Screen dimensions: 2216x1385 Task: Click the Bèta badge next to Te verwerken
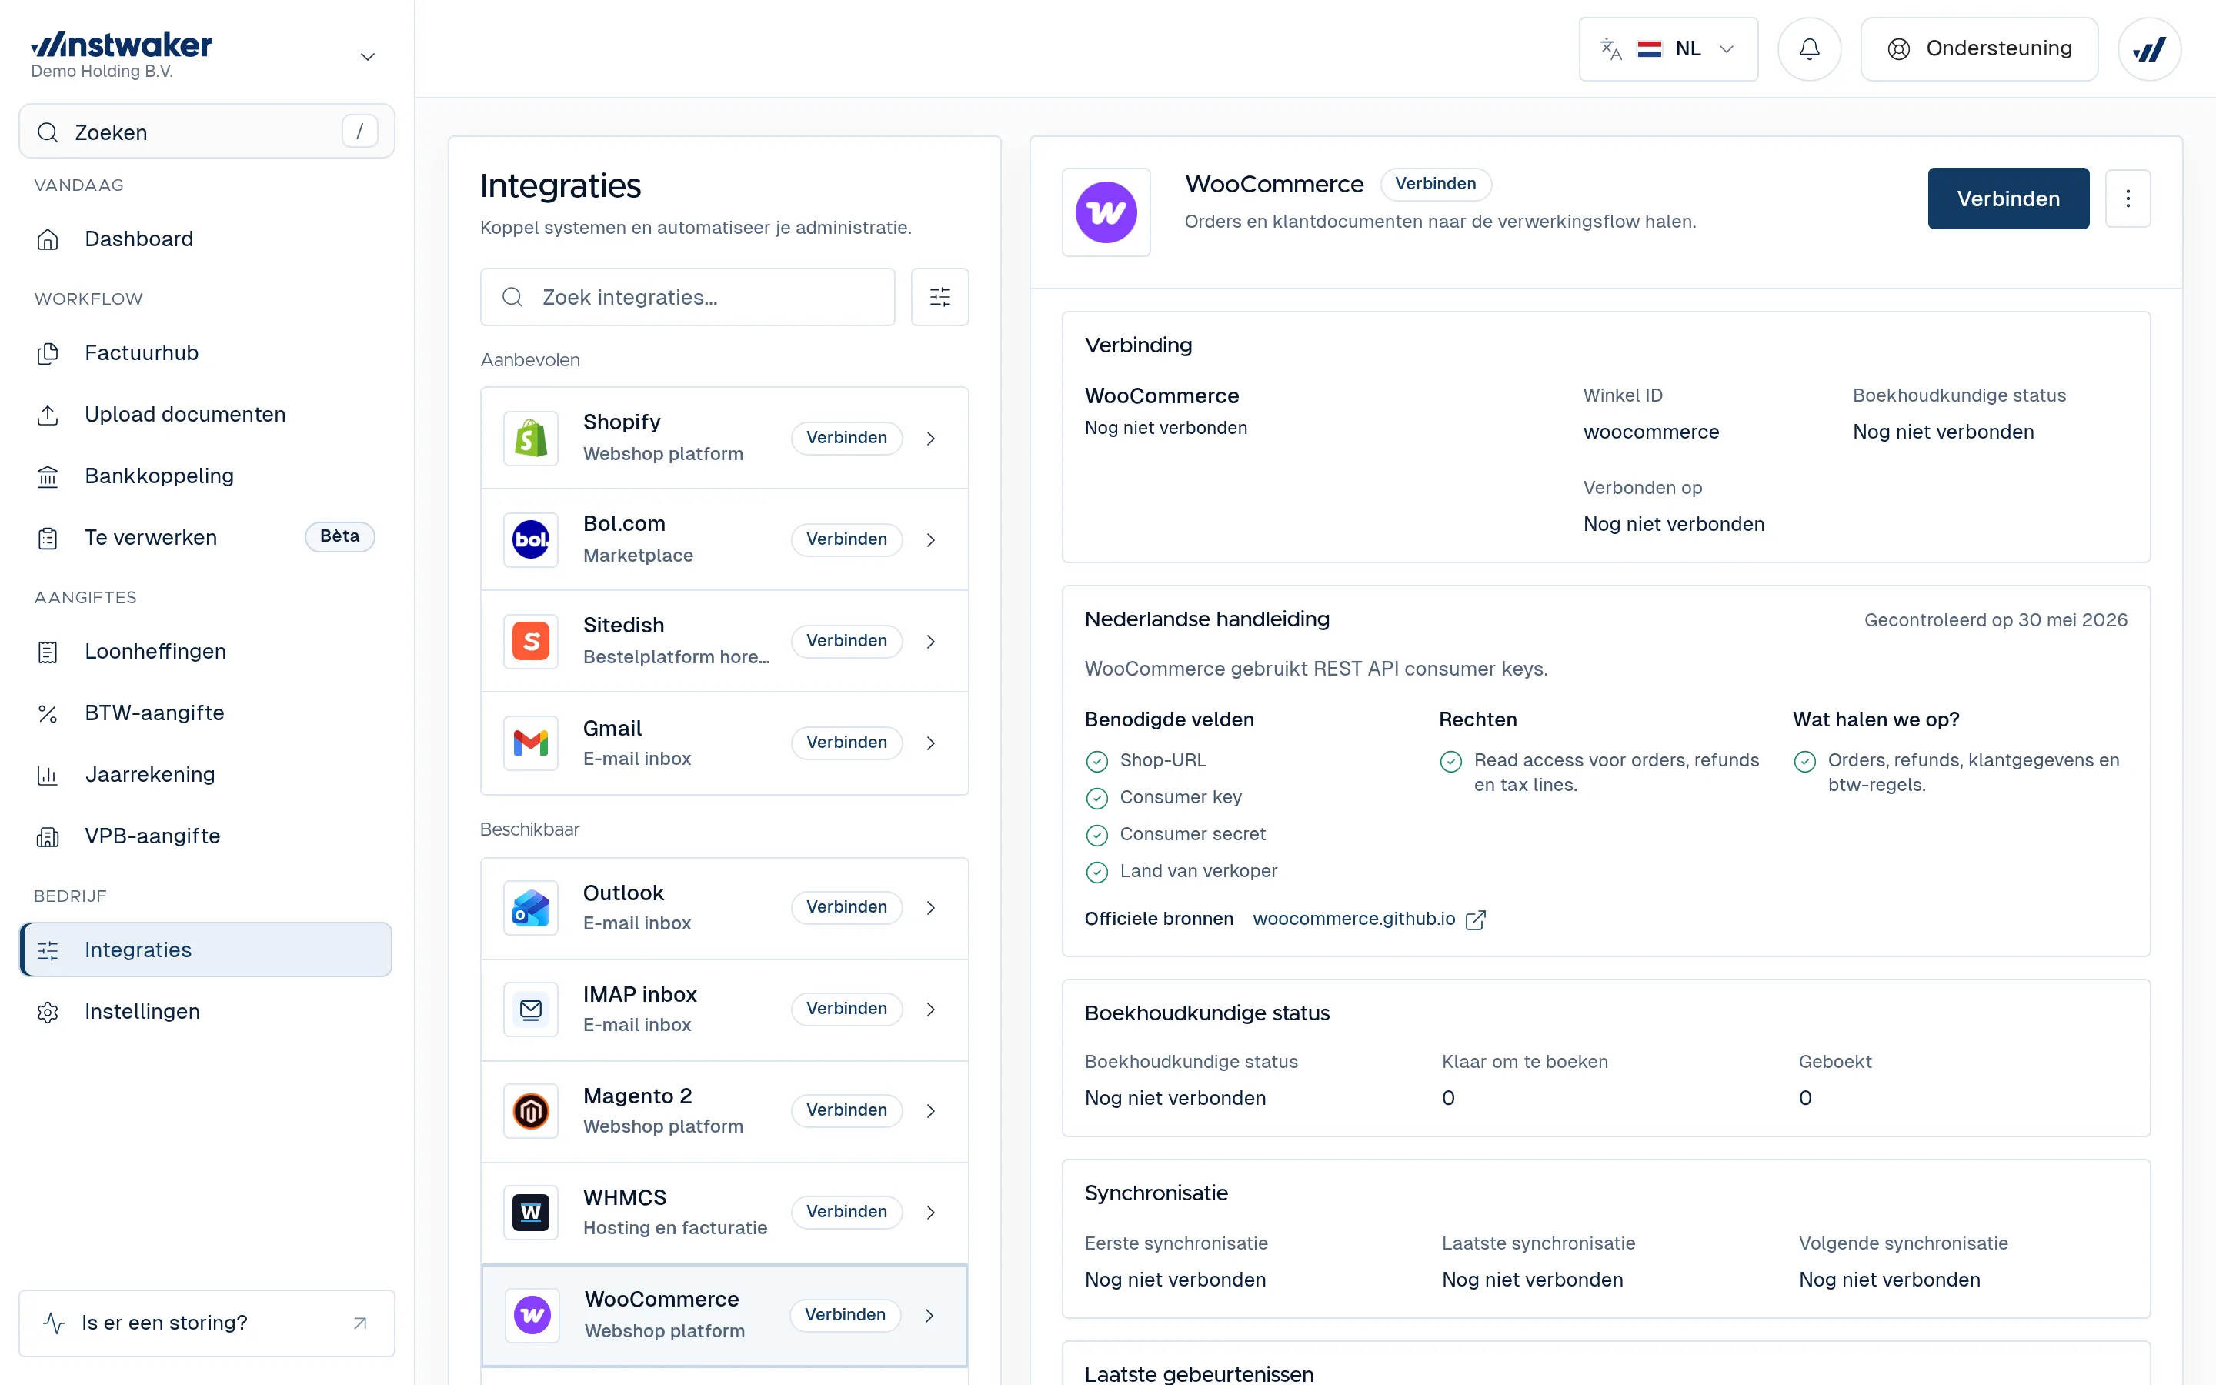click(340, 537)
